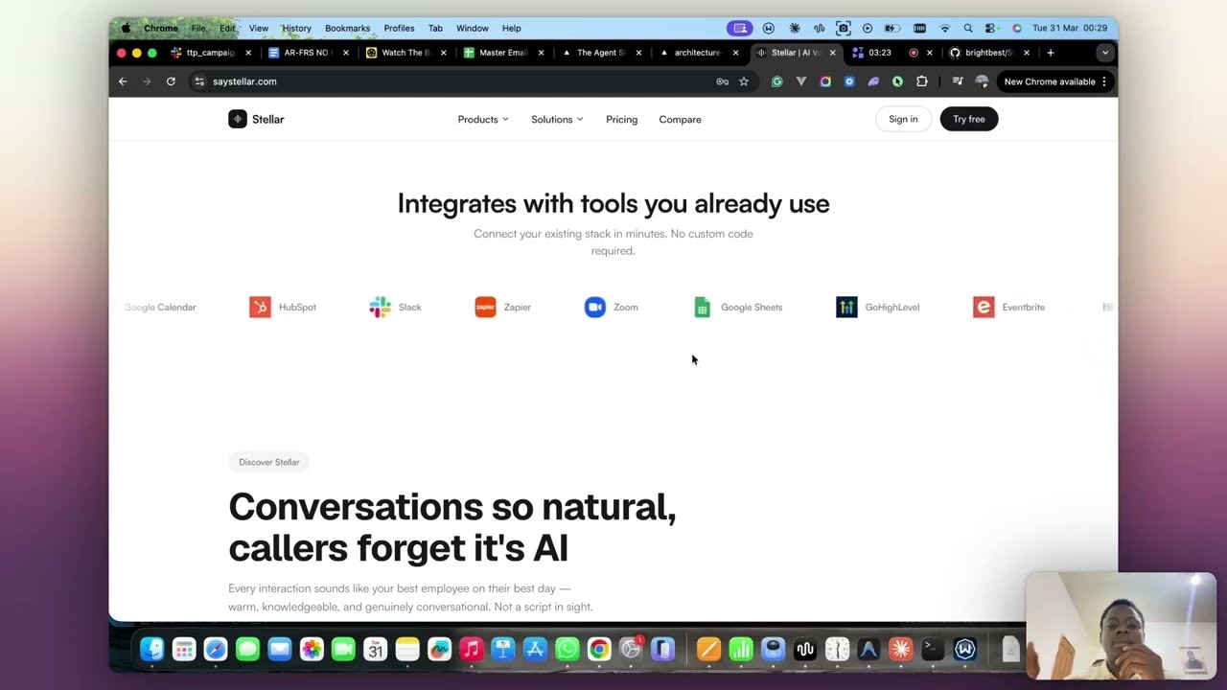1227x690 pixels.
Task: Open WhatsApp from the Dock
Action: coord(567,650)
